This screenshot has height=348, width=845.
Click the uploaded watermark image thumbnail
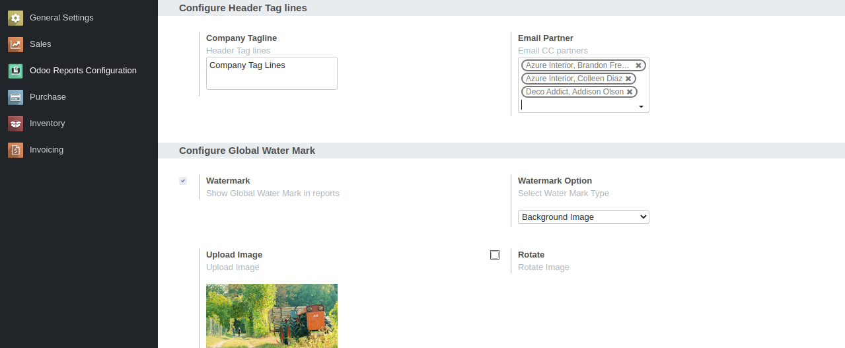click(x=272, y=316)
